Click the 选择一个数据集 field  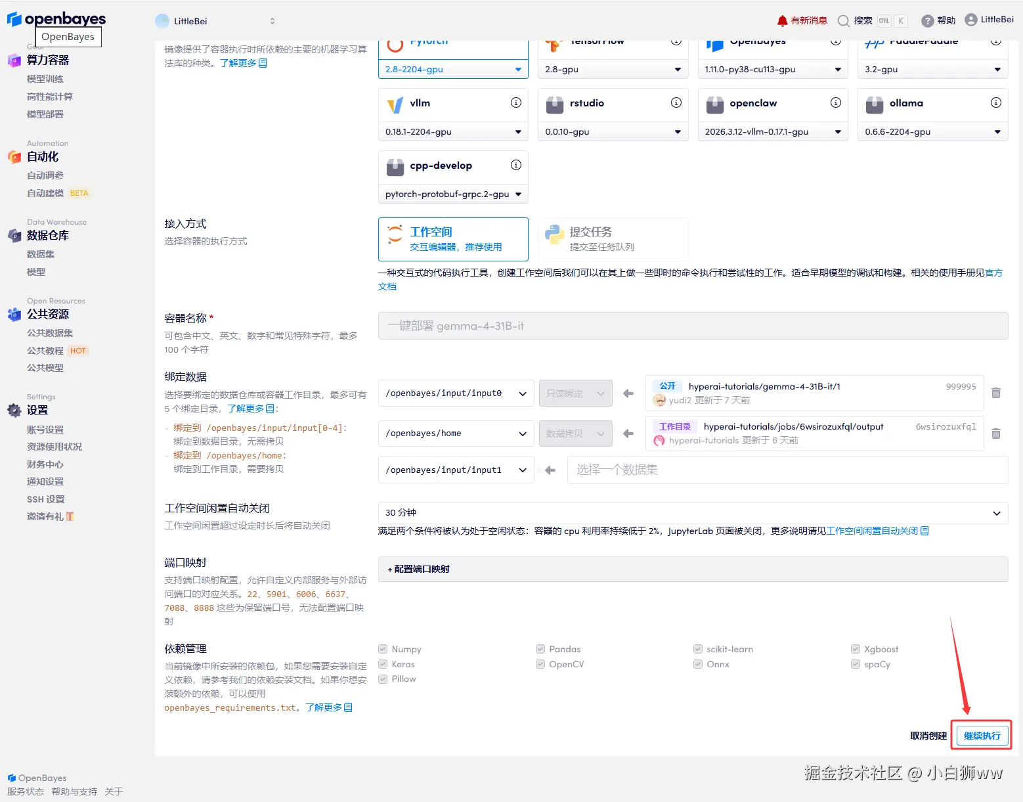coord(787,470)
